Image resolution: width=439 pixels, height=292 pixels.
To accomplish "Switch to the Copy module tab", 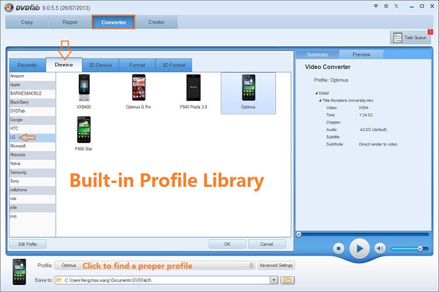I will click(27, 22).
